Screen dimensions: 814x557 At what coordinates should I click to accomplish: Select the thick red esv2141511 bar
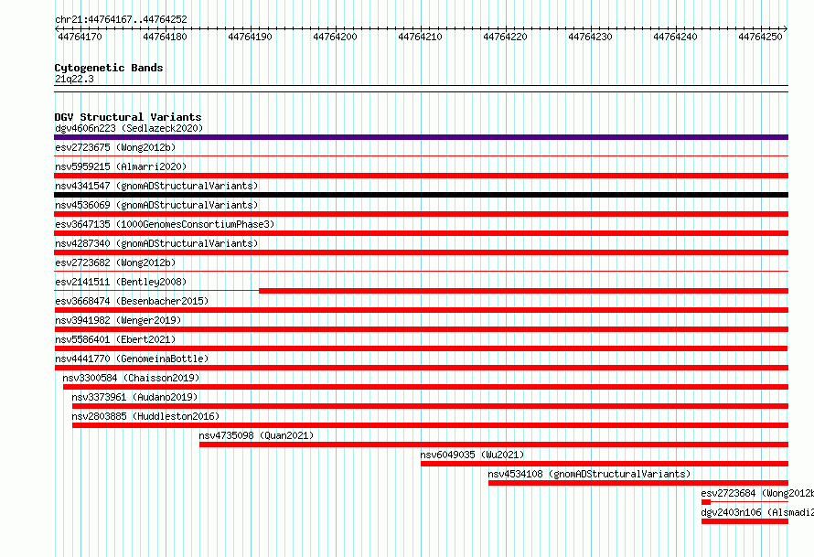[524, 291]
